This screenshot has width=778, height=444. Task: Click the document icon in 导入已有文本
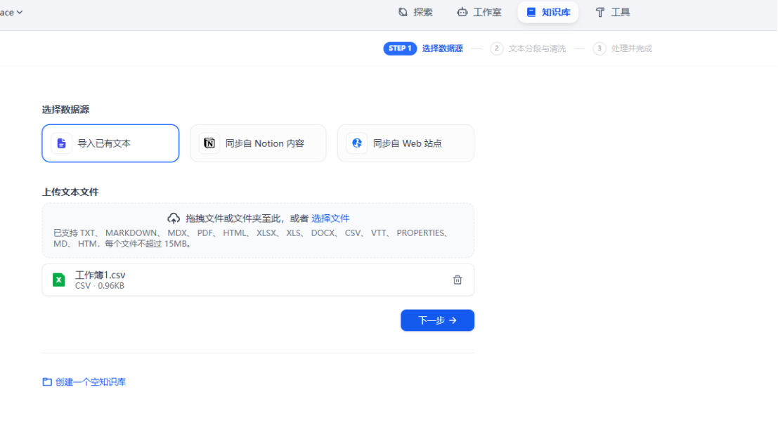point(62,143)
